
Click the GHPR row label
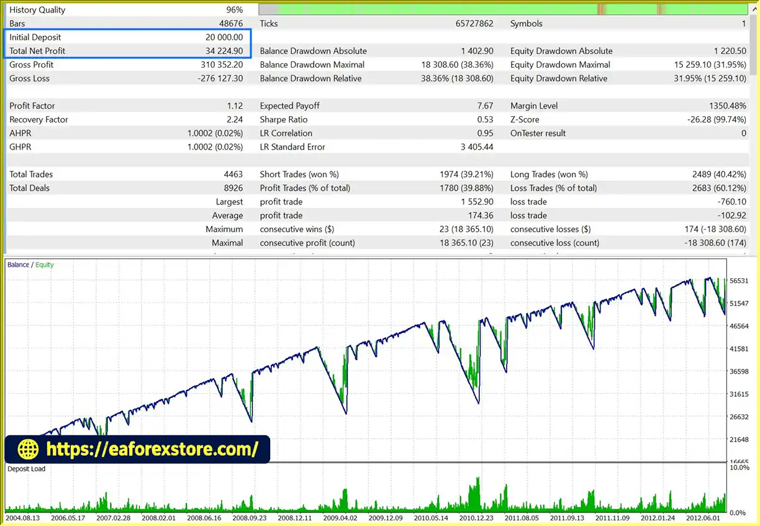20,147
